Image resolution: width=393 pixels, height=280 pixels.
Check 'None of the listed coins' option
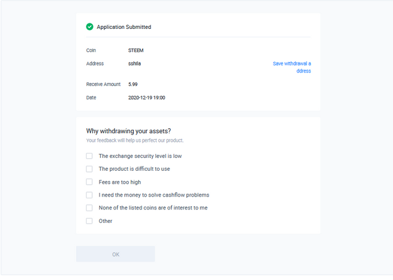(89, 208)
